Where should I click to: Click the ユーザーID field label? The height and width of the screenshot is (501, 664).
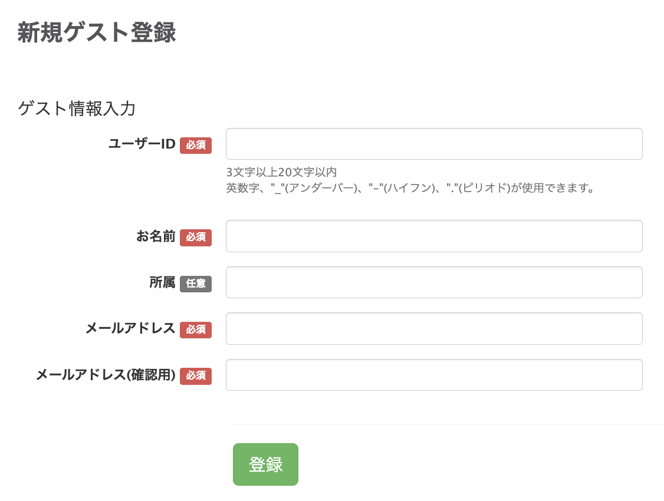tap(142, 144)
